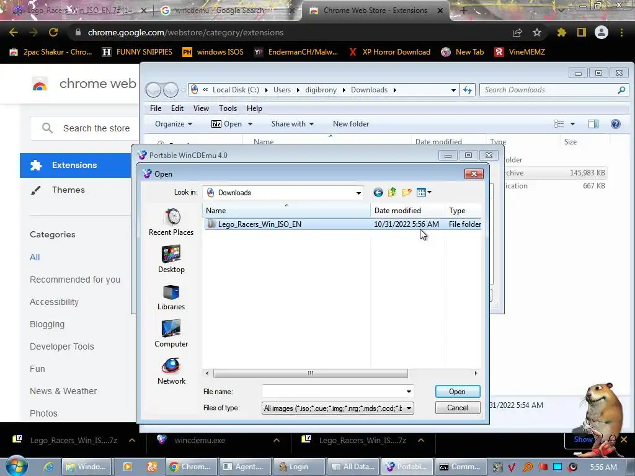
Task: Open Help menu in Explorer window
Action: (x=254, y=108)
